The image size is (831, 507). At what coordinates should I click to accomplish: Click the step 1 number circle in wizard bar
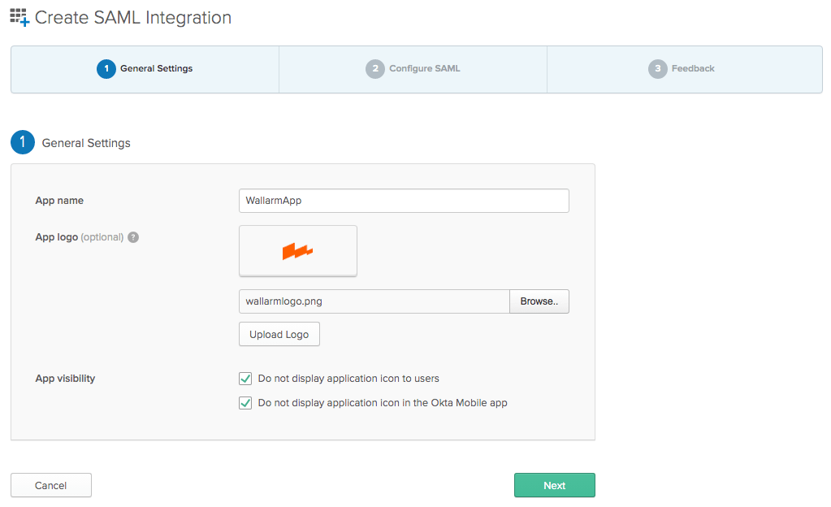pos(106,69)
